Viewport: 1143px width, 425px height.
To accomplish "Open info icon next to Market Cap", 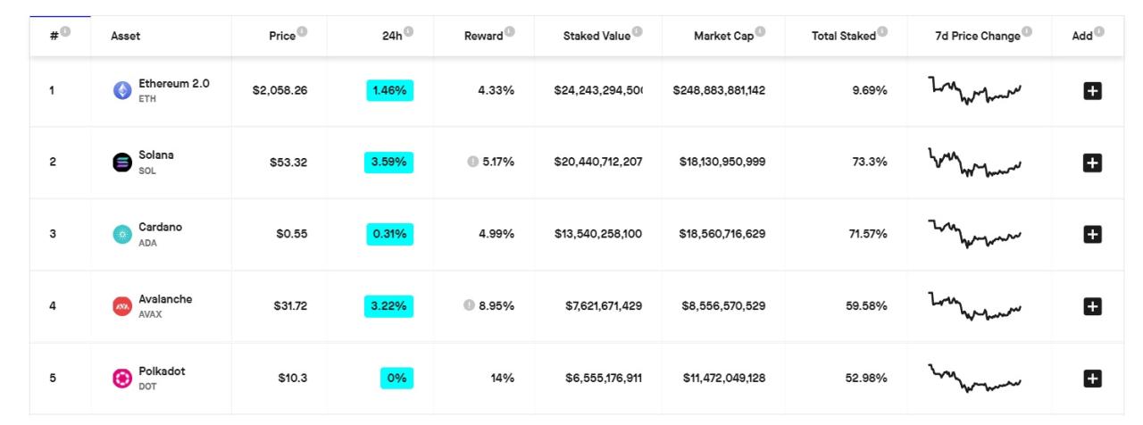I will tap(761, 32).
